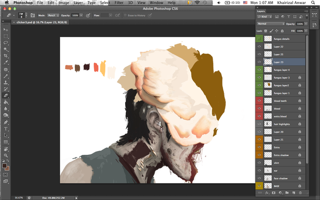Click the type layer filter icon
320x200 pixels.
coord(288,17)
